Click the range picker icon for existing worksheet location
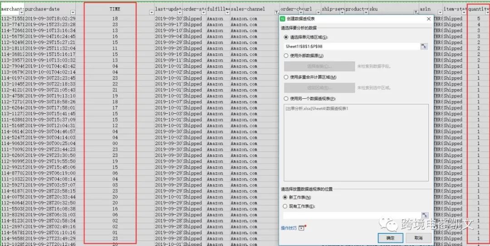 (x=424, y=215)
